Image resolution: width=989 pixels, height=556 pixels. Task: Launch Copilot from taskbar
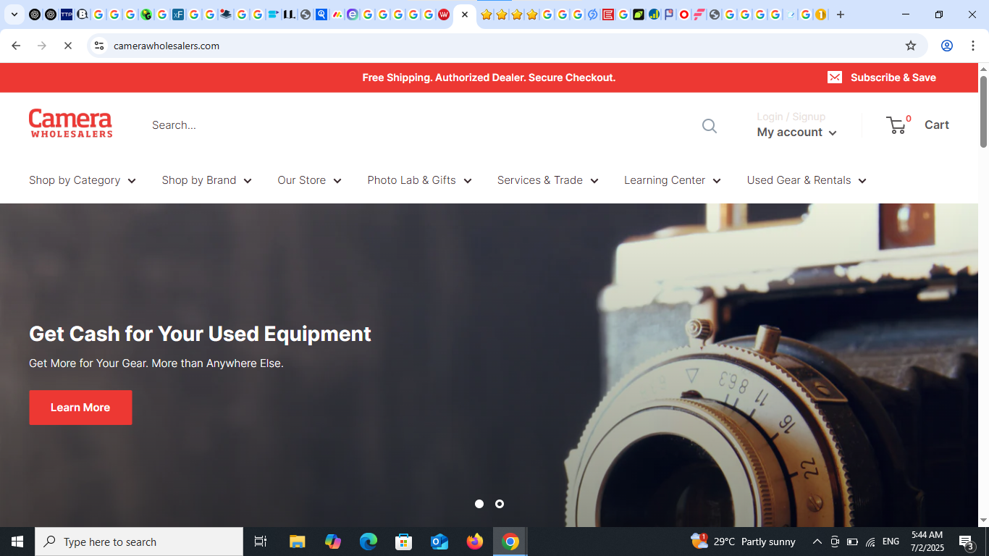coord(333,542)
